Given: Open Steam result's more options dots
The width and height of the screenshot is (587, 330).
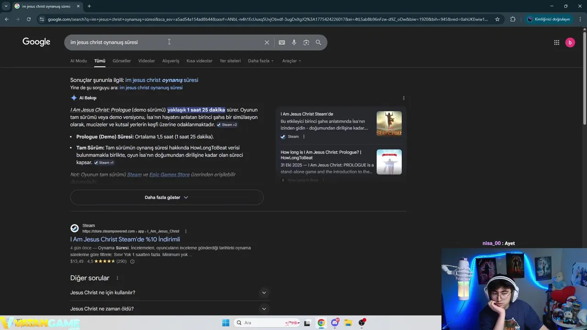Looking at the screenshot, I should pyautogui.click(x=186, y=231).
